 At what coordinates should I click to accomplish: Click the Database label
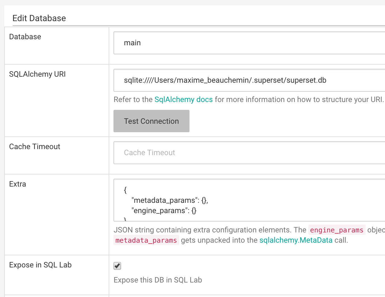click(25, 37)
